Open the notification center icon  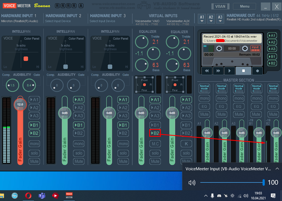click(x=273, y=196)
